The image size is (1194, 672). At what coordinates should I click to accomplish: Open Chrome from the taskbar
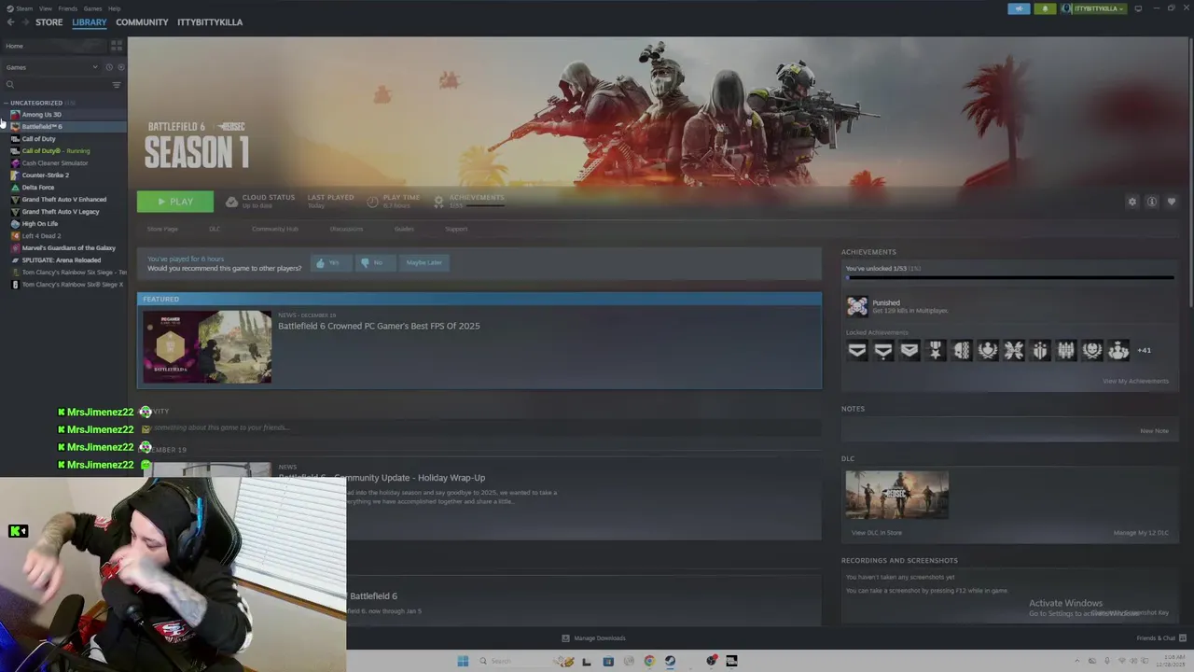pyautogui.click(x=649, y=661)
